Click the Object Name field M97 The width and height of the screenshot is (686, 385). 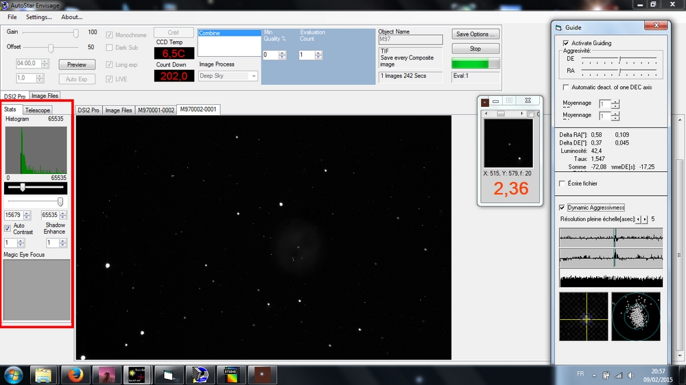(410, 39)
